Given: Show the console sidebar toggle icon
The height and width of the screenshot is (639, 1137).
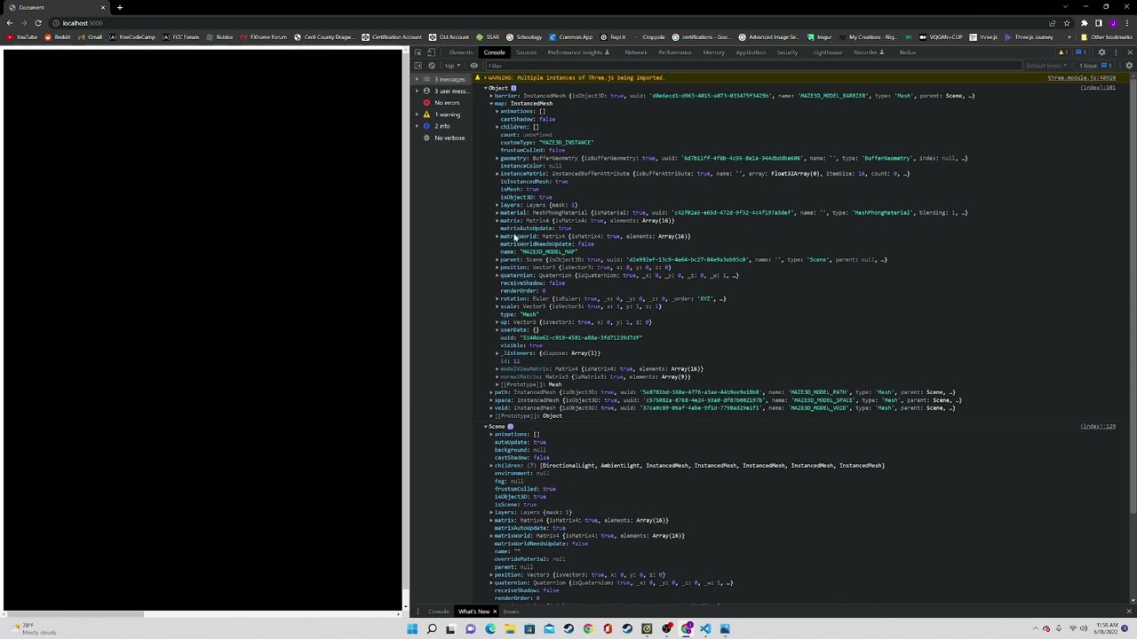Looking at the screenshot, I should (x=417, y=66).
